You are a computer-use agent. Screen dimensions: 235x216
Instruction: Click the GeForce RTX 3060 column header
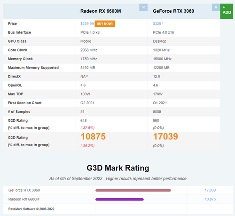[173, 11]
